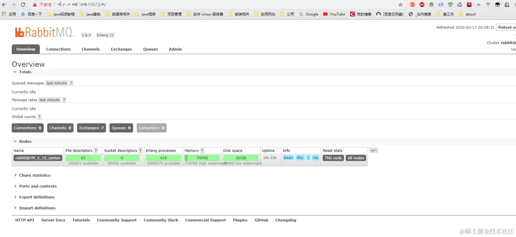
Task: Click the red not-secure warning icon
Action: (x=35, y=5)
